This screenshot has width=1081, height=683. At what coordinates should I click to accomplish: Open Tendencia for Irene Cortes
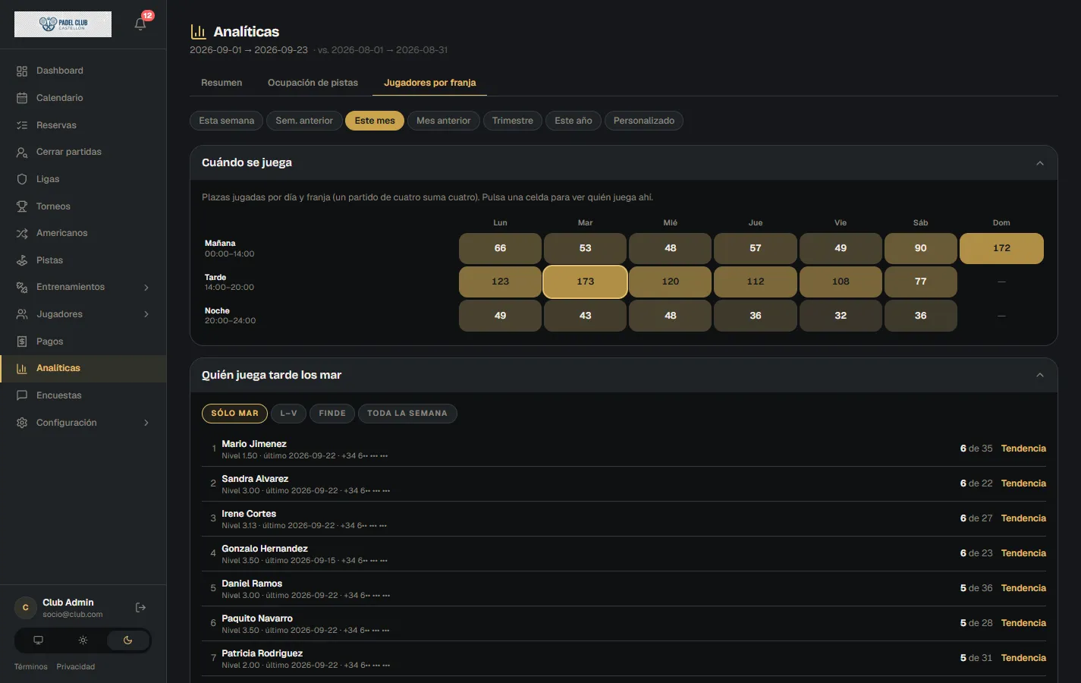tap(1023, 518)
